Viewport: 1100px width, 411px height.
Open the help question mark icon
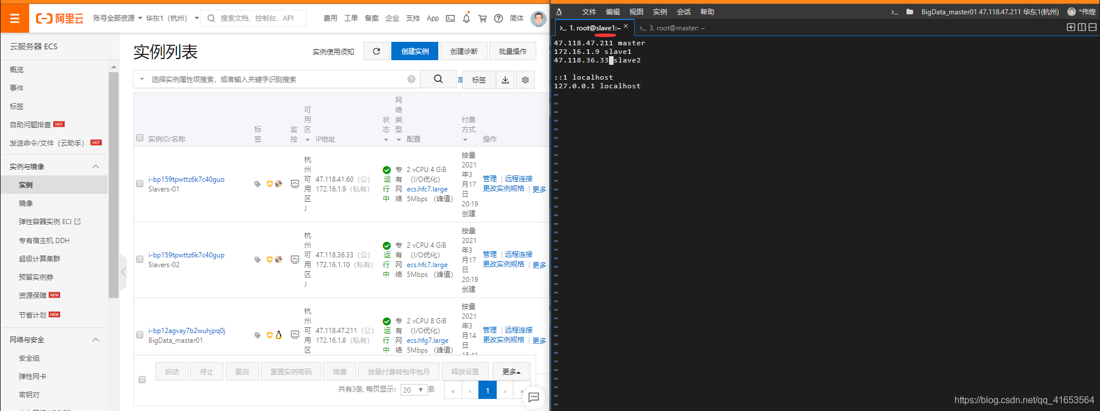(x=498, y=18)
